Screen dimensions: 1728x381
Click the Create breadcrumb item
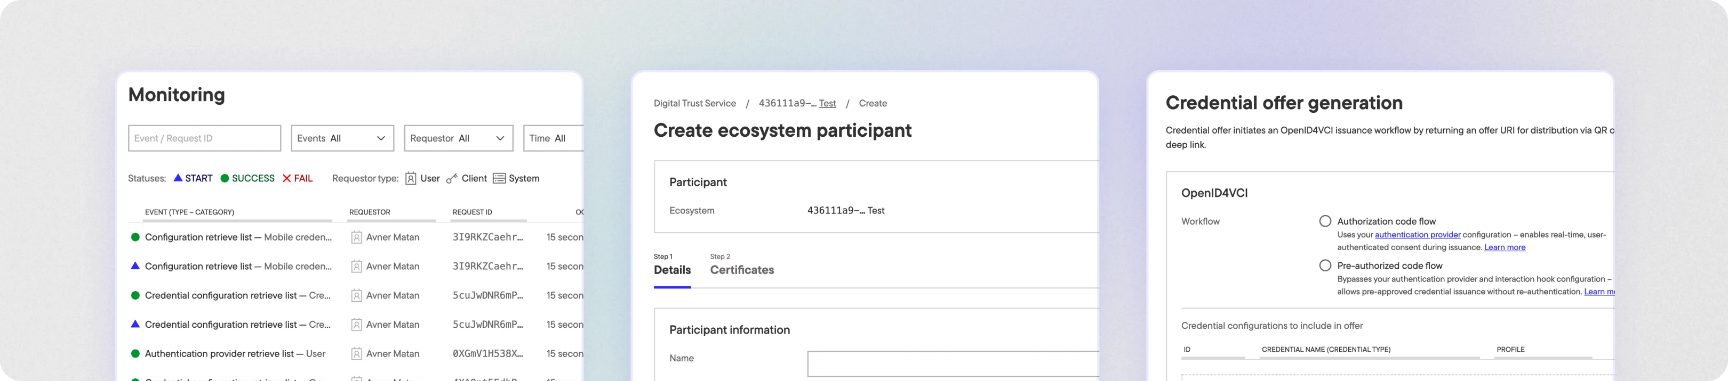pos(873,103)
